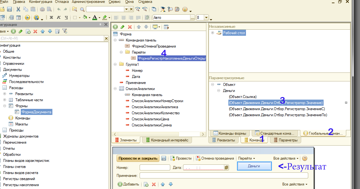Move the configuration object down with the blue arrow
The width and height of the screenshot is (360, 189).
coord(50,31)
